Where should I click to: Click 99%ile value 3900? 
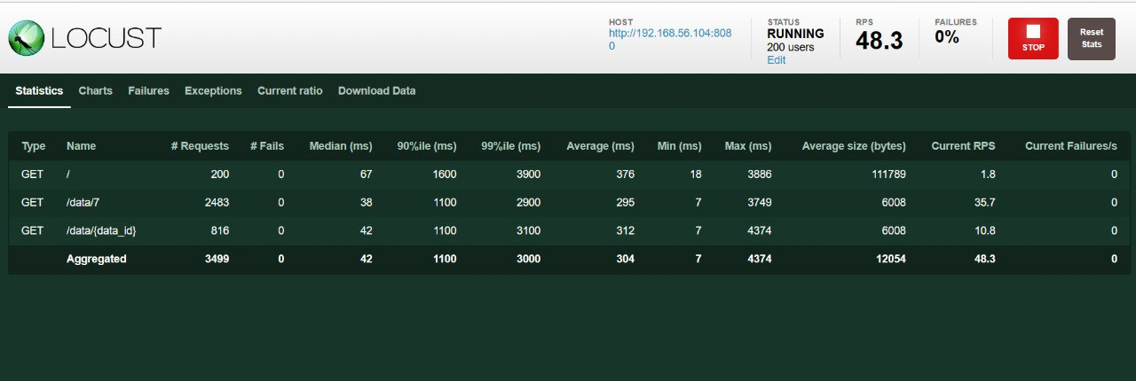(527, 175)
